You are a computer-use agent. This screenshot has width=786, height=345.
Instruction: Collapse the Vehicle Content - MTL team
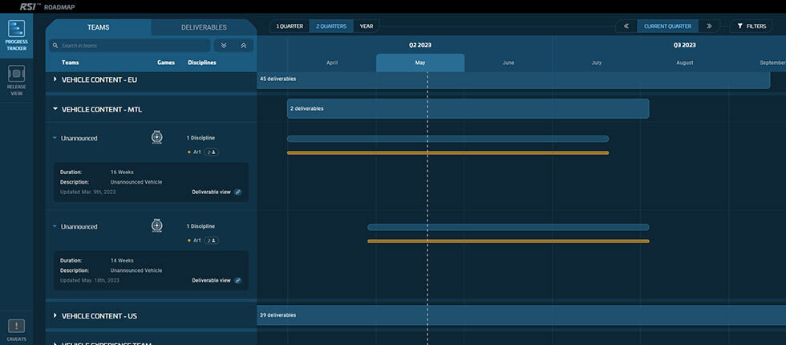55,109
